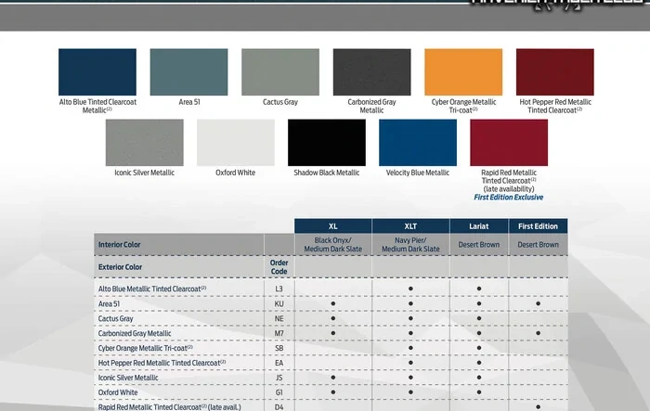Screen dimensions: 650x411
Task: Click 'Cyber Orange Metallic Tri-coat' table row name
Action: 146,348
